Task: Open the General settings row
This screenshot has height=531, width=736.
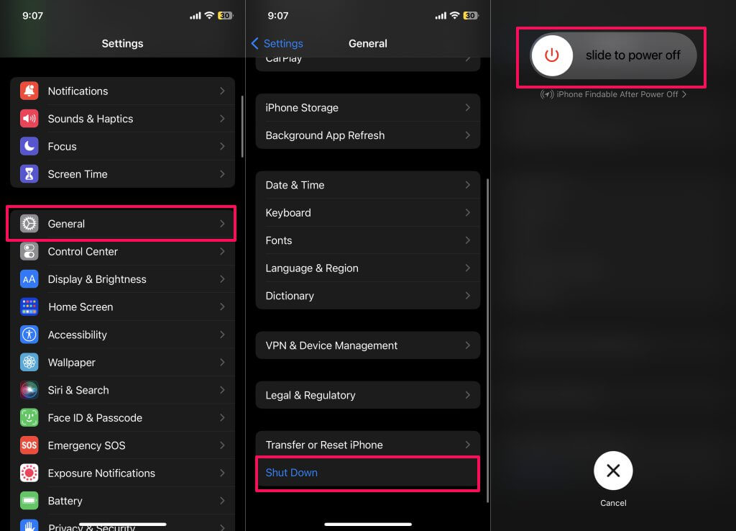Action: [121, 224]
